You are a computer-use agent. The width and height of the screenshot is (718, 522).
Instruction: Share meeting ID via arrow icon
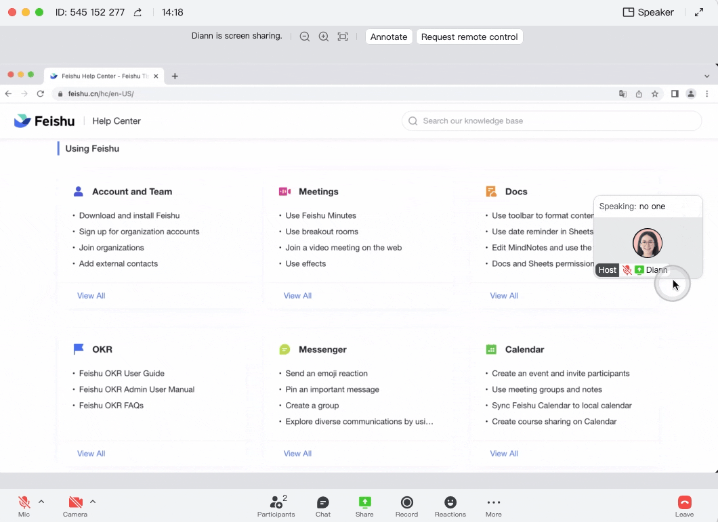click(x=138, y=12)
